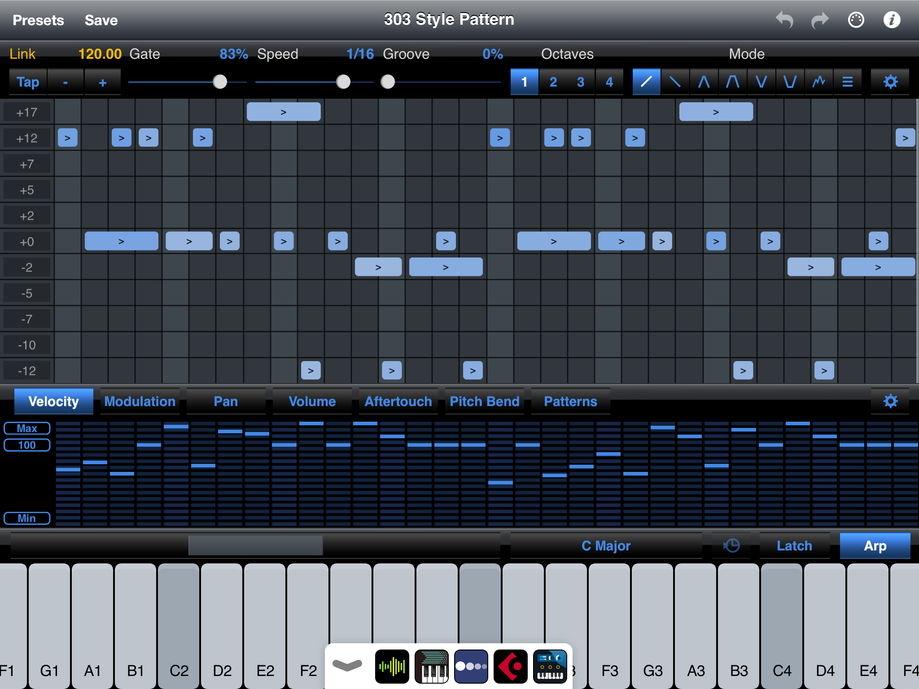Select the Up-Down flat-top mode icon

point(732,82)
